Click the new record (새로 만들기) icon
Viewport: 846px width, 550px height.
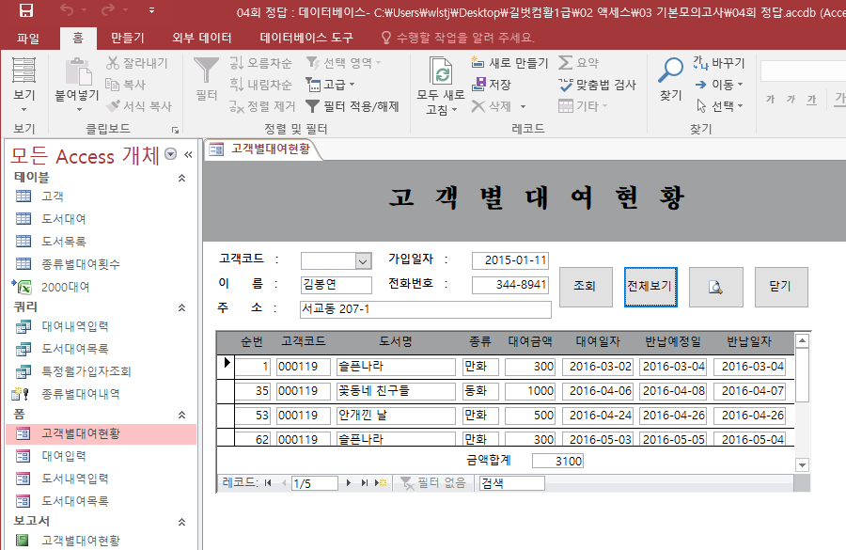pos(478,63)
